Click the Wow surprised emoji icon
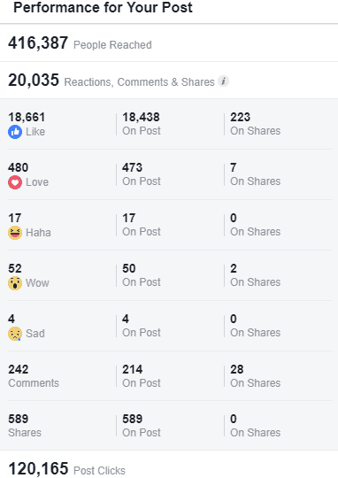 point(15,283)
